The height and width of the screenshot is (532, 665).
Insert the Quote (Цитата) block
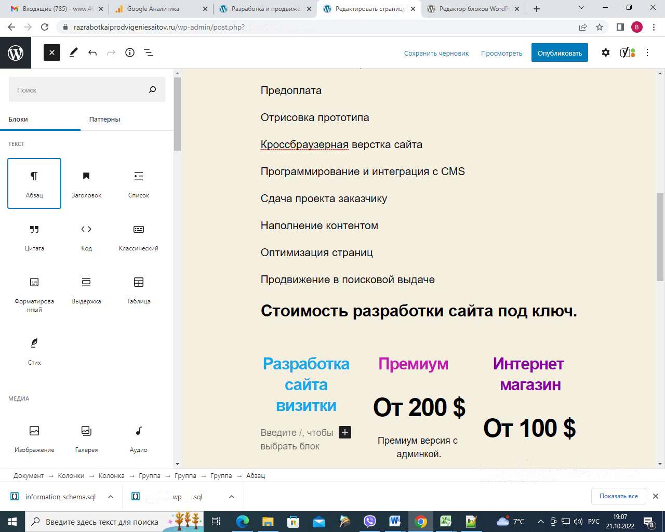click(x=34, y=236)
